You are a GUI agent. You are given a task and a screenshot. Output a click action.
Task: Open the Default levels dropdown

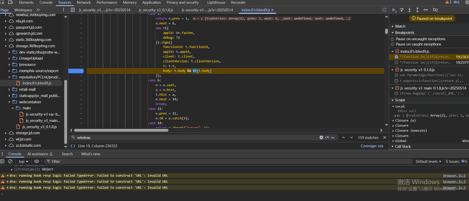click(428, 162)
